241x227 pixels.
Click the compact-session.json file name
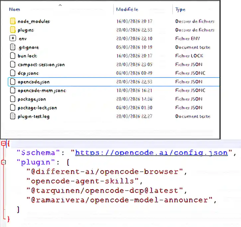[x=41, y=65]
